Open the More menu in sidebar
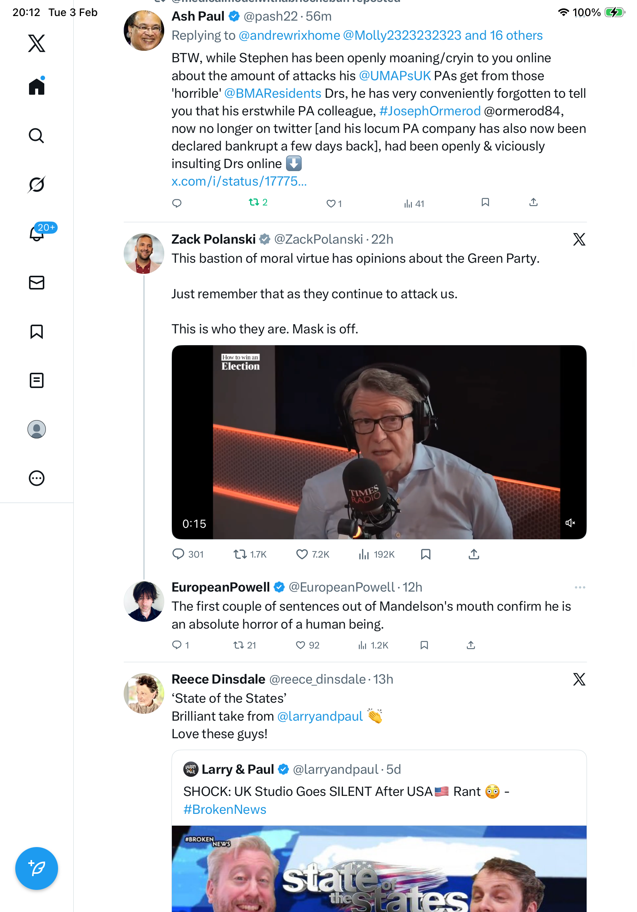 (x=37, y=478)
